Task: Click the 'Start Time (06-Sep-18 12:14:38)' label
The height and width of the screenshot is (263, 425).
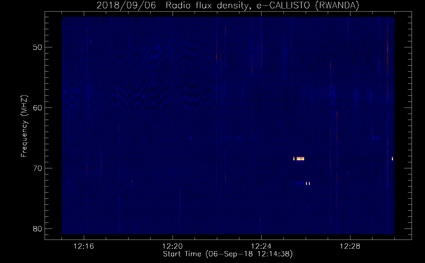Action: (228, 254)
